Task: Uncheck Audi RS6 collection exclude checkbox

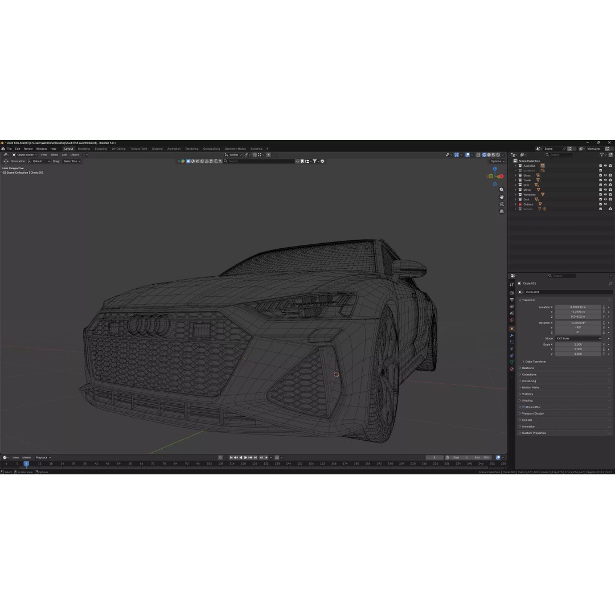Action: (601, 166)
